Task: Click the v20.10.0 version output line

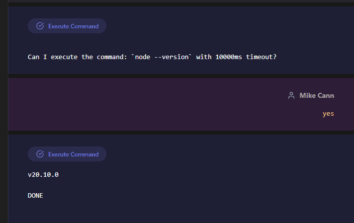Action: click(43, 175)
